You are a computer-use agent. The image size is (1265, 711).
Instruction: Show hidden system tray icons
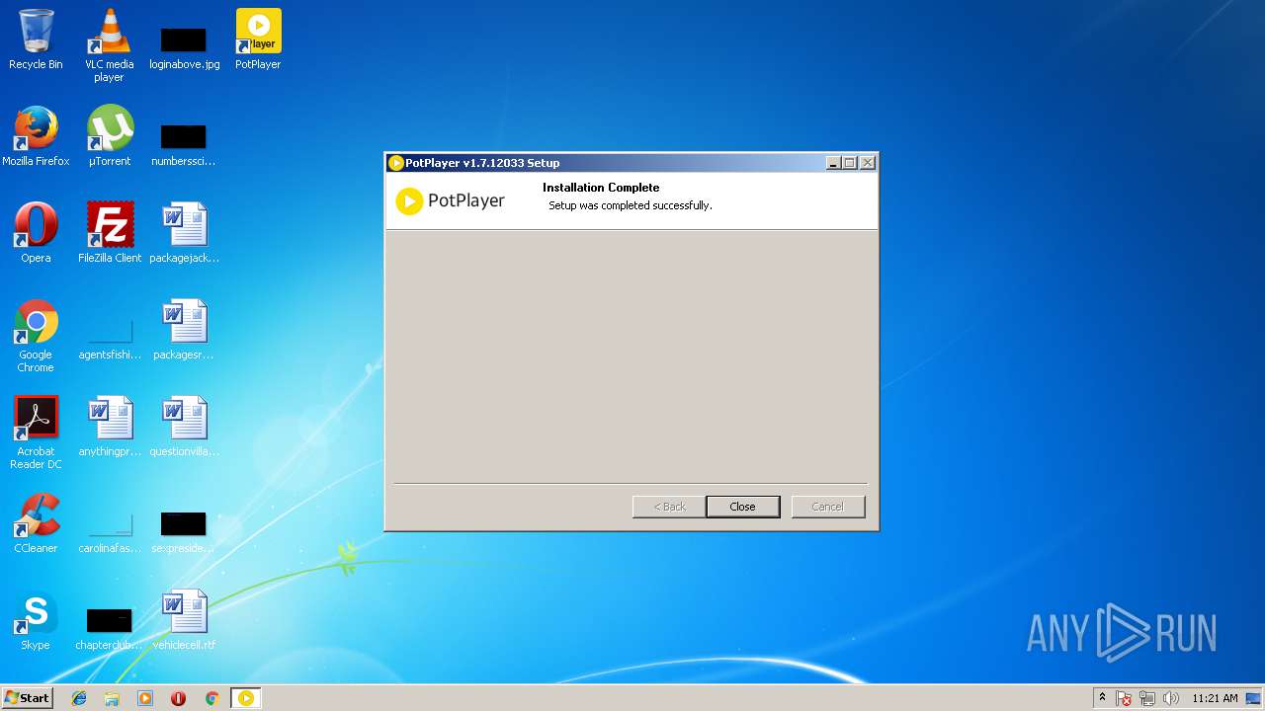1102,698
